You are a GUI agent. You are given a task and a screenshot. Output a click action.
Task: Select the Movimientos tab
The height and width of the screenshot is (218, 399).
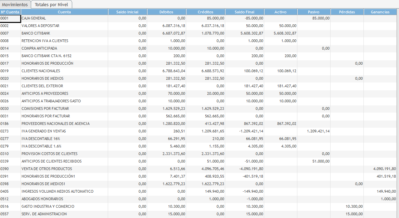point(15,5)
